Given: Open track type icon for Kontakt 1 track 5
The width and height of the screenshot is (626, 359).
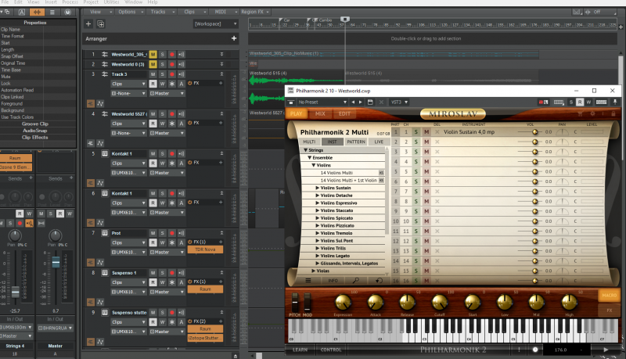Looking at the screenshot, I should [105, 153].
